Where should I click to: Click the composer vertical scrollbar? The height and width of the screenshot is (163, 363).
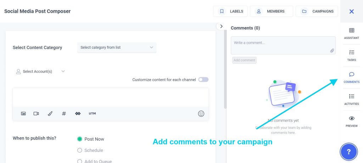coord(225,69)
